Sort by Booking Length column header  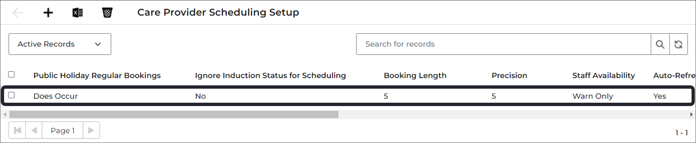pyautogui.click(x=415, y=75)
